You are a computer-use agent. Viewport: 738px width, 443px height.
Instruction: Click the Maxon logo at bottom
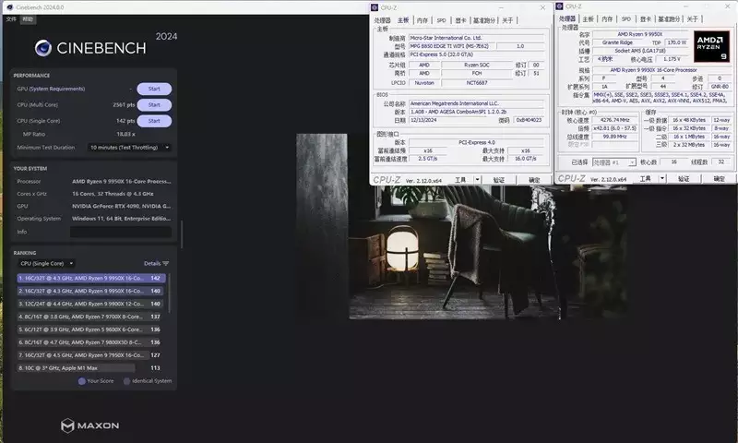coord(89,425)
